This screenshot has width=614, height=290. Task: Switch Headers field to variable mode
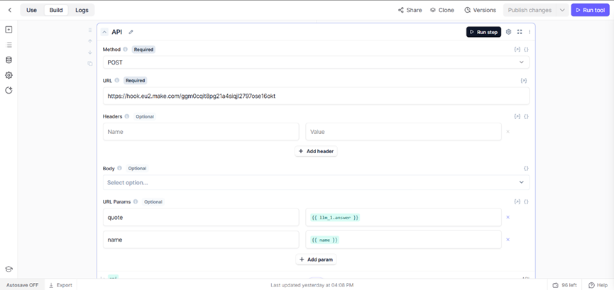(x=517, y=116)
